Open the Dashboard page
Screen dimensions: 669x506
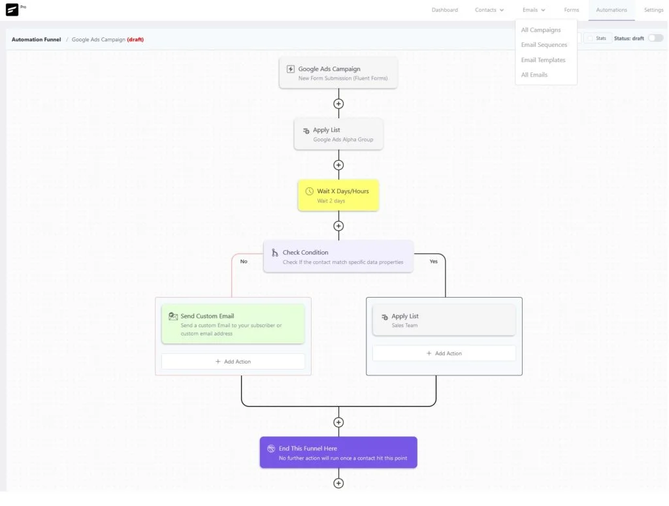pyautogui.click(x=444, y=10)
